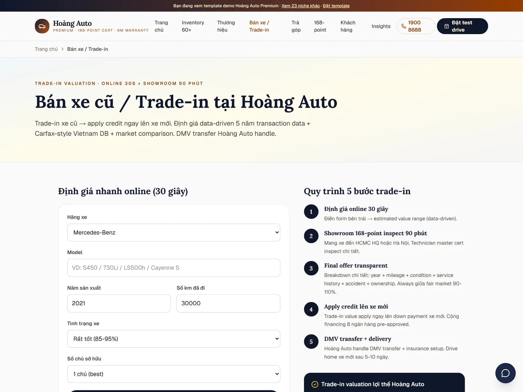Open the Thương hiệu nav item
This screenshot has height=392, width=523.
(226, 26)
